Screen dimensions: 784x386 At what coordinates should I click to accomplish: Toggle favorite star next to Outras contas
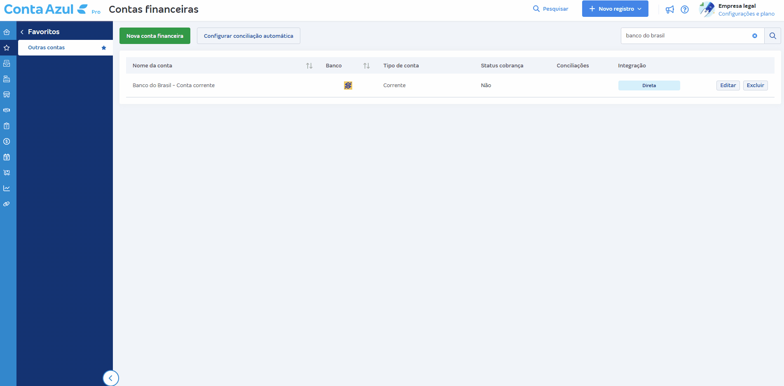pos(103,48)
